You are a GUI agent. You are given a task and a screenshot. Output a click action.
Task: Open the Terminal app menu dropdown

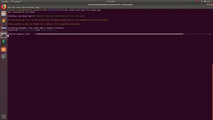click(17, 1)
